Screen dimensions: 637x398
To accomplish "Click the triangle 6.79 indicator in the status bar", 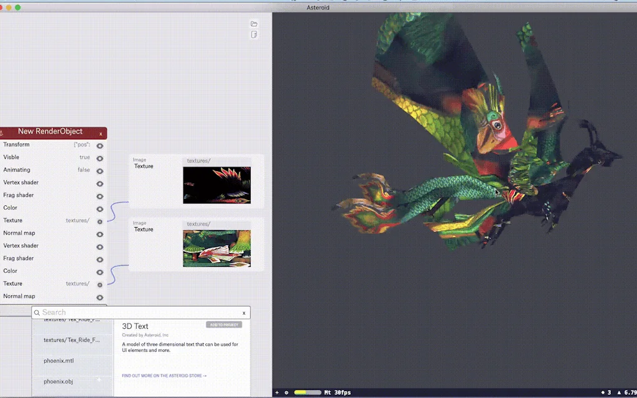I will (625, 392).
